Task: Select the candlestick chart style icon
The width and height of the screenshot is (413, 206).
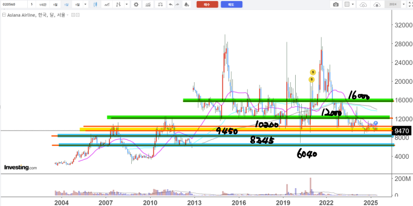Action: pyautogui.click(x=95, y=4)
